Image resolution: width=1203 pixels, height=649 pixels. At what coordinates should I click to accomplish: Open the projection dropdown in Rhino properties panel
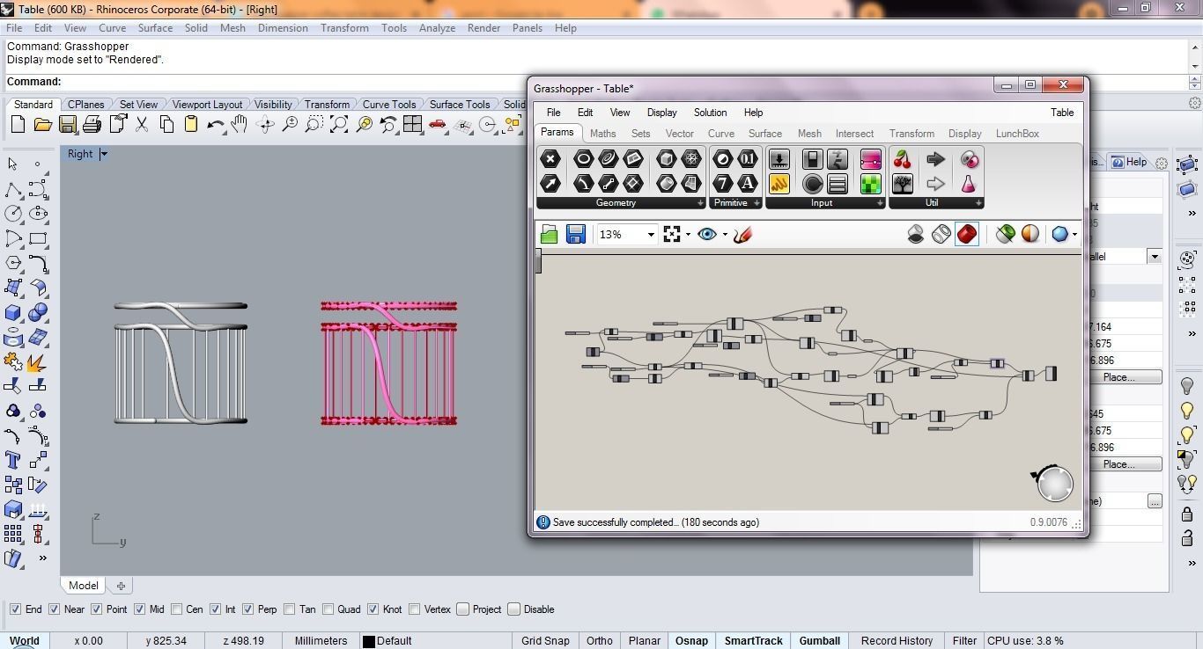pos(1154,256)
